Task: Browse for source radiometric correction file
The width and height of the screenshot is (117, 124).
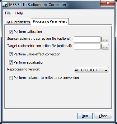Action: [x=105, y=39]
